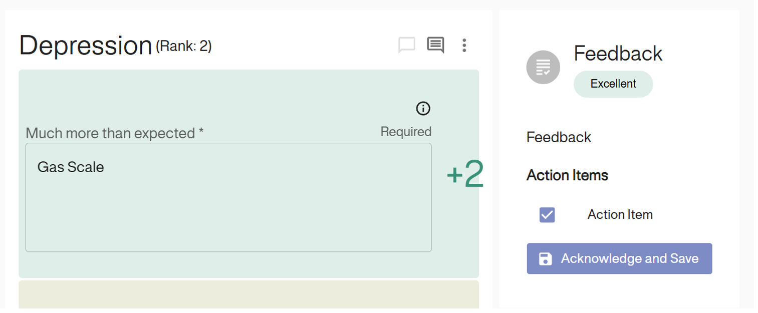Select the beige panel below the green section
The image size is (758, 313).
[x=248, y=295]
